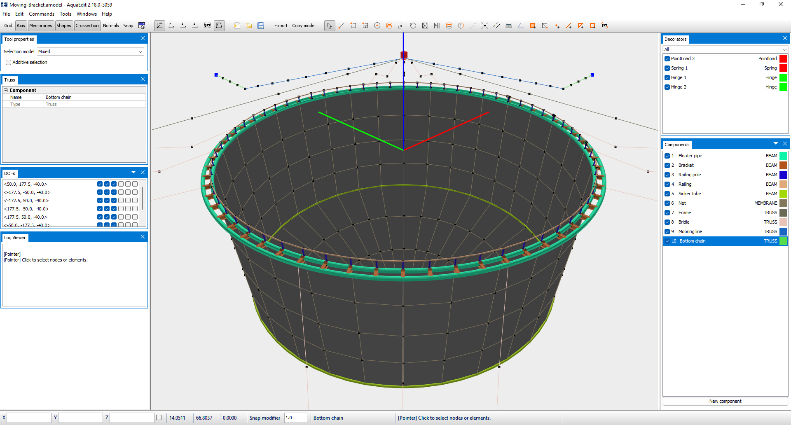Click the 3D isometric view icon
Screen dimensions: 791x425
(160, 26)
